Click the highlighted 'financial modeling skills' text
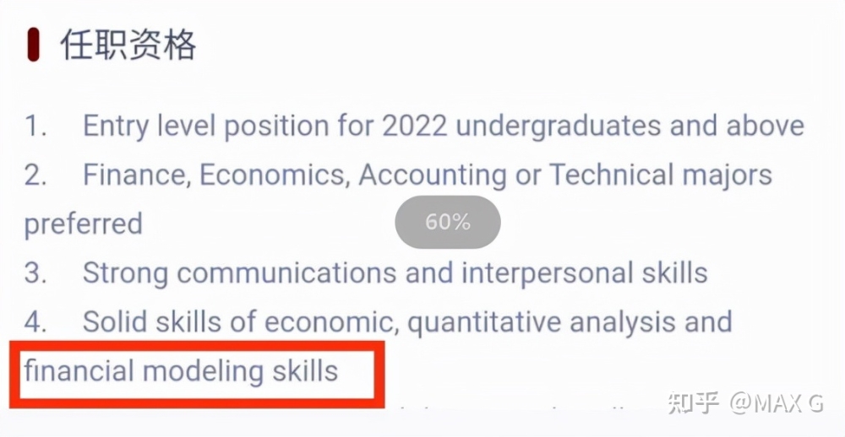The width and height of the screenshot is (845, 437). [x=181, y=371]
